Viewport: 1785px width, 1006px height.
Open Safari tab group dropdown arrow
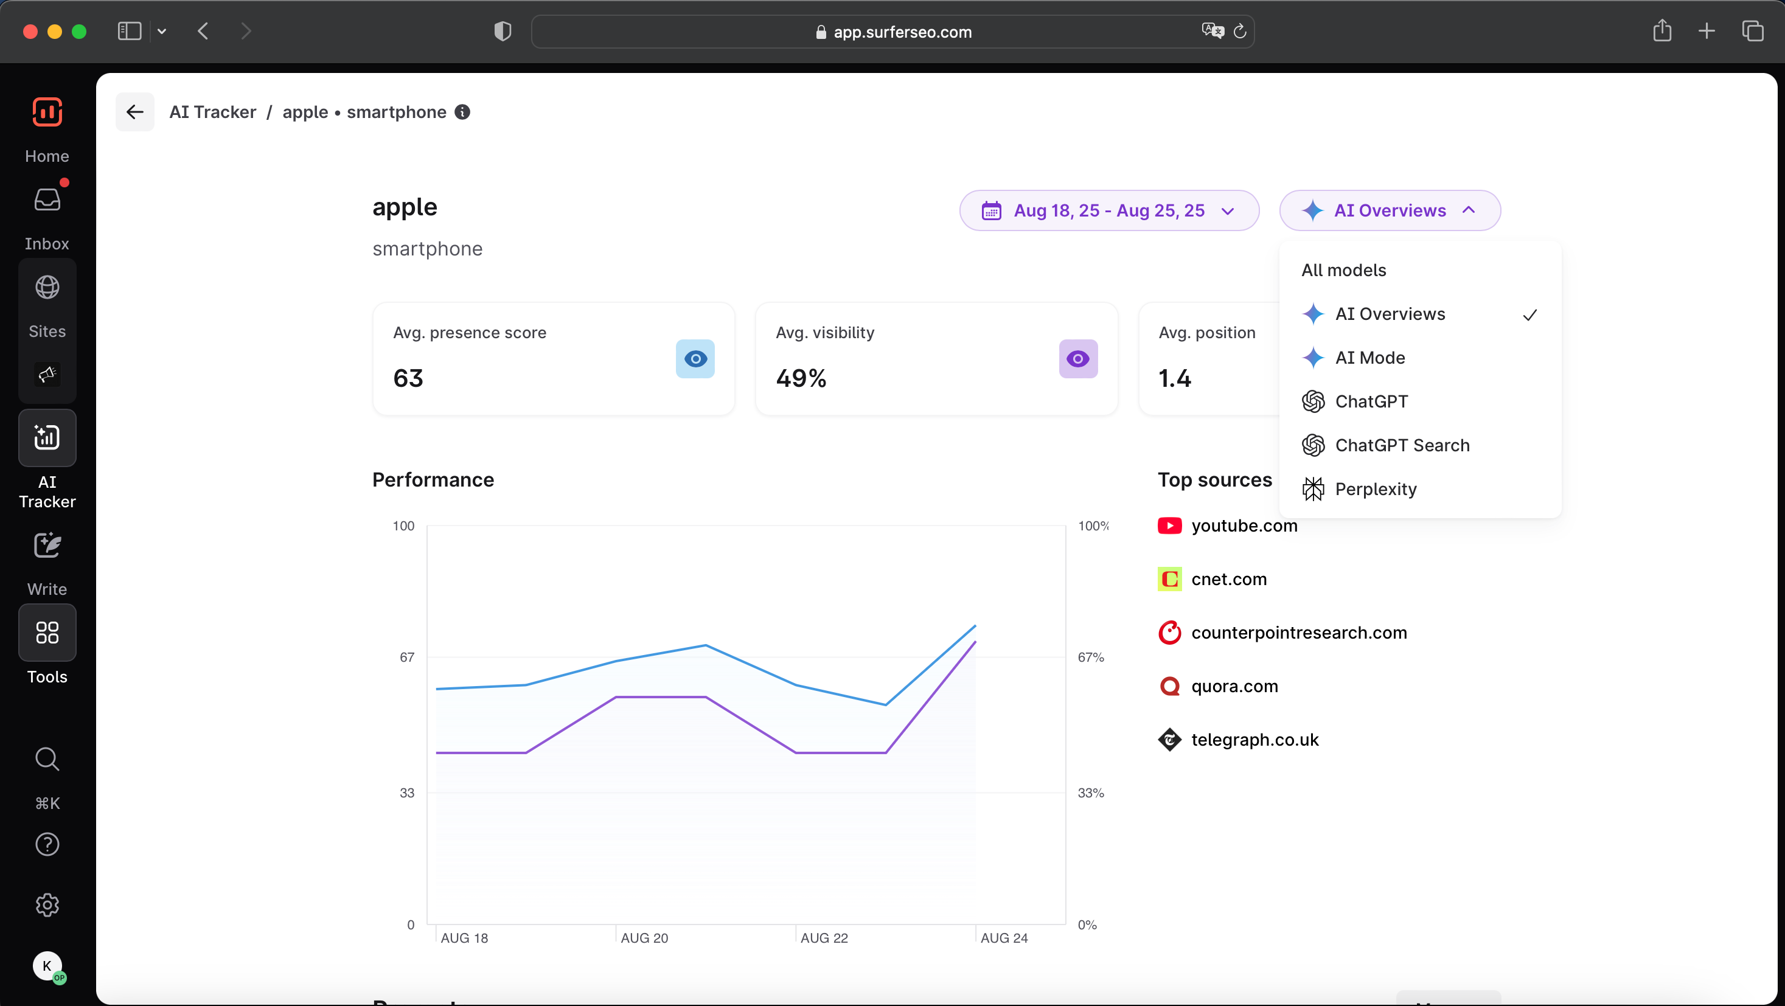(x=162, y=32)
